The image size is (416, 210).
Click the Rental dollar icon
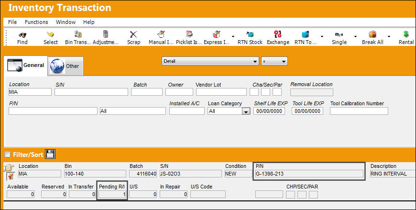pos(406,34)
